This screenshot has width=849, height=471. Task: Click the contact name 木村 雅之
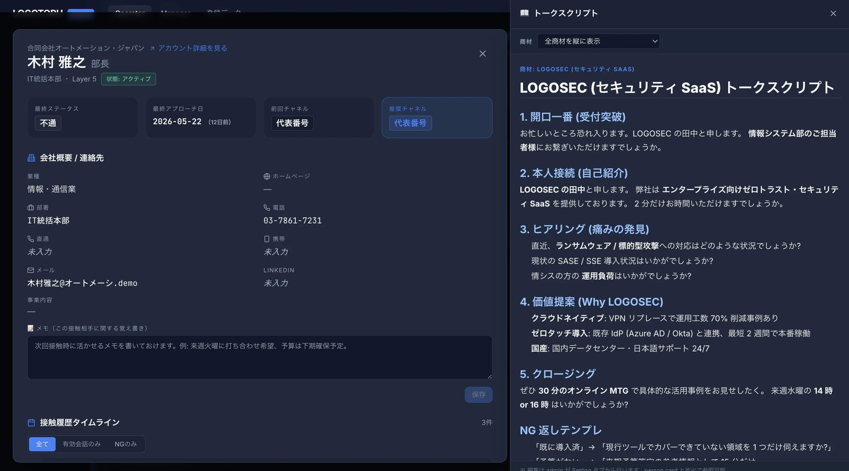[56, 62]
